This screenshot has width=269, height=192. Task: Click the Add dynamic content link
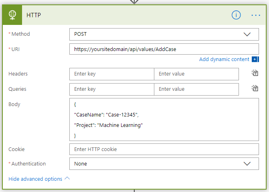[x=224, y=59]
